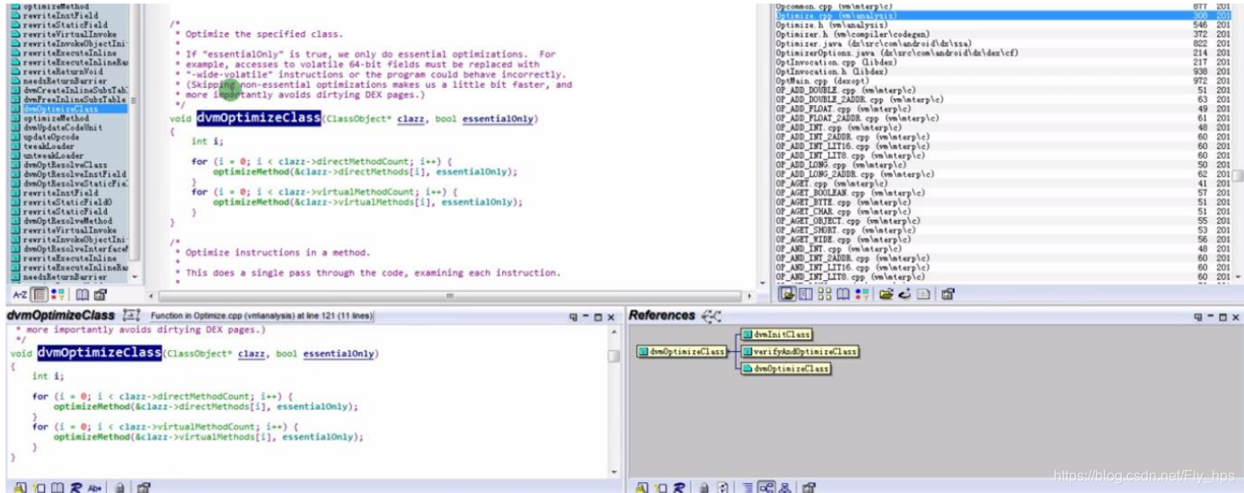
Task: Click lock icon in References toolbar
Action: coord(705,488)
